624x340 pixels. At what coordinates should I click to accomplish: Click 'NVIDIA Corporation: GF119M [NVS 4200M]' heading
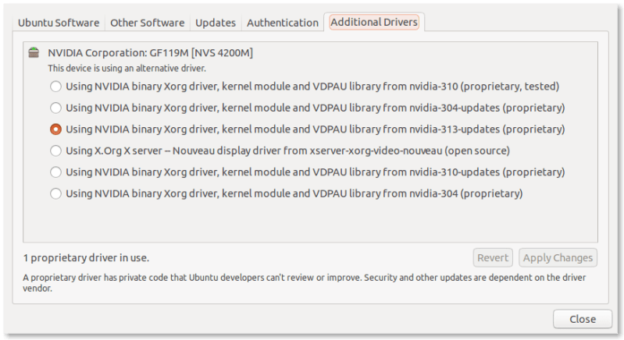coord(151,52)
